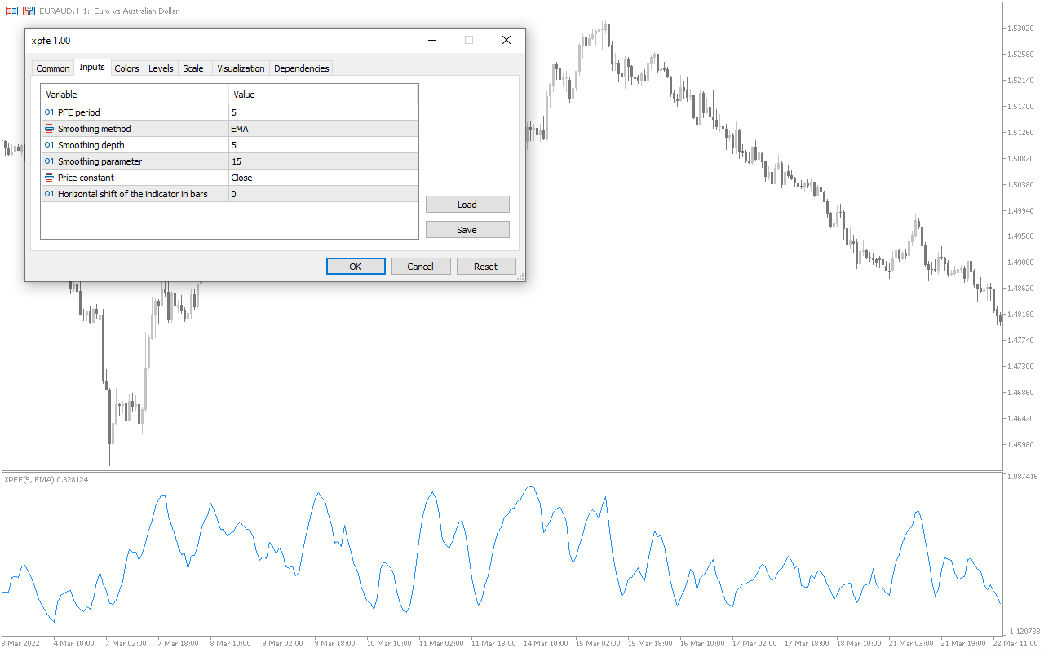Click the Load button
This screenshot has width=1044, height=652.
tap(467, 205)
